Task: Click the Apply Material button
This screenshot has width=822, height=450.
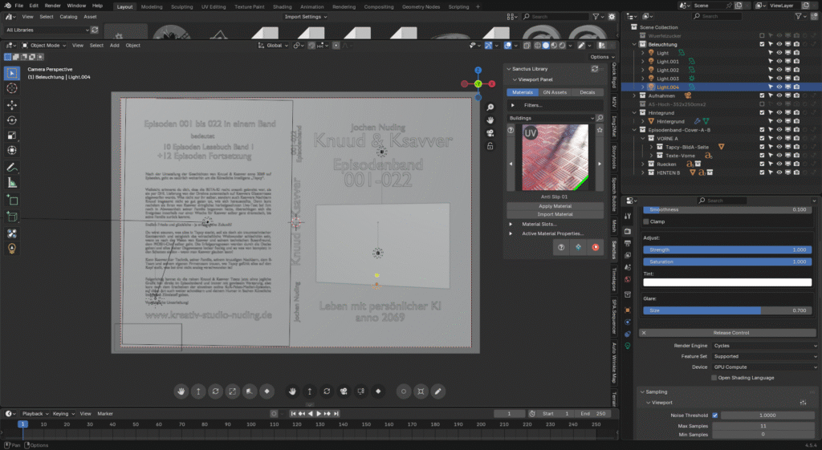Action: [x=555, y=206]
